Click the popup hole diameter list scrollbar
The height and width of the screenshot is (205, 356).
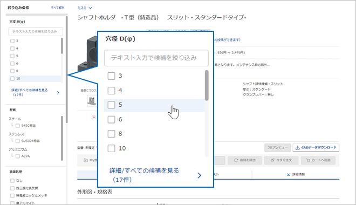click(x=207, y=85)
